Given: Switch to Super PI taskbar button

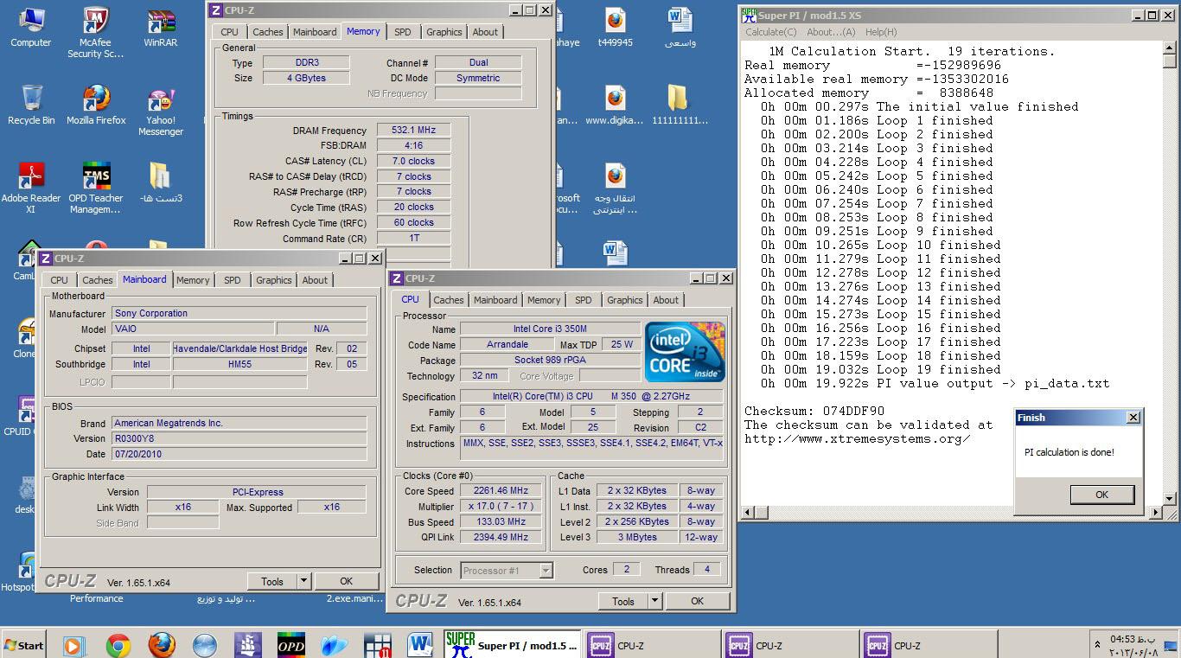Looking at the screenshot, I should [510, 645].
